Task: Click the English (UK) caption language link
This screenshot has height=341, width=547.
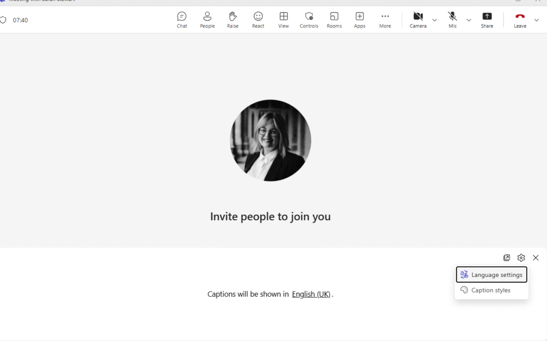Action: (x=311, y=294)
